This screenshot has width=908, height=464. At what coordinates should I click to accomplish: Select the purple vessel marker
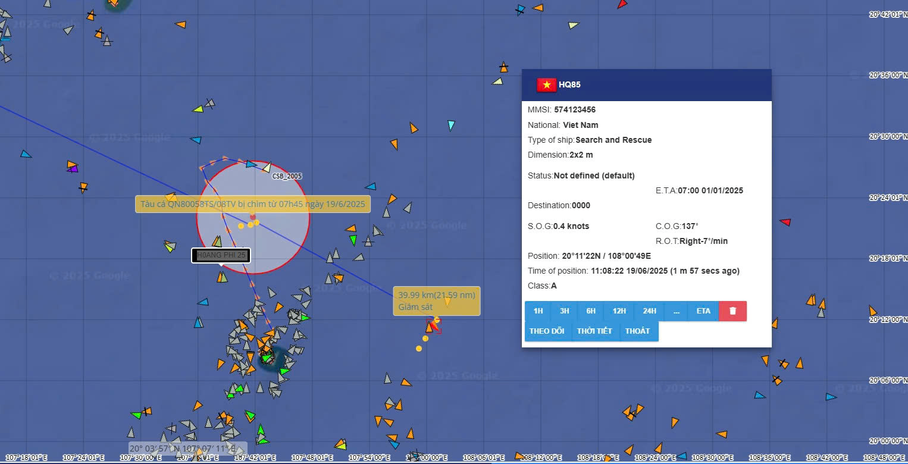(73, 169)
